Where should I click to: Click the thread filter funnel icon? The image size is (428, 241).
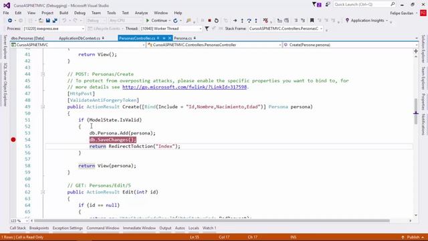(x=207, y=28)
